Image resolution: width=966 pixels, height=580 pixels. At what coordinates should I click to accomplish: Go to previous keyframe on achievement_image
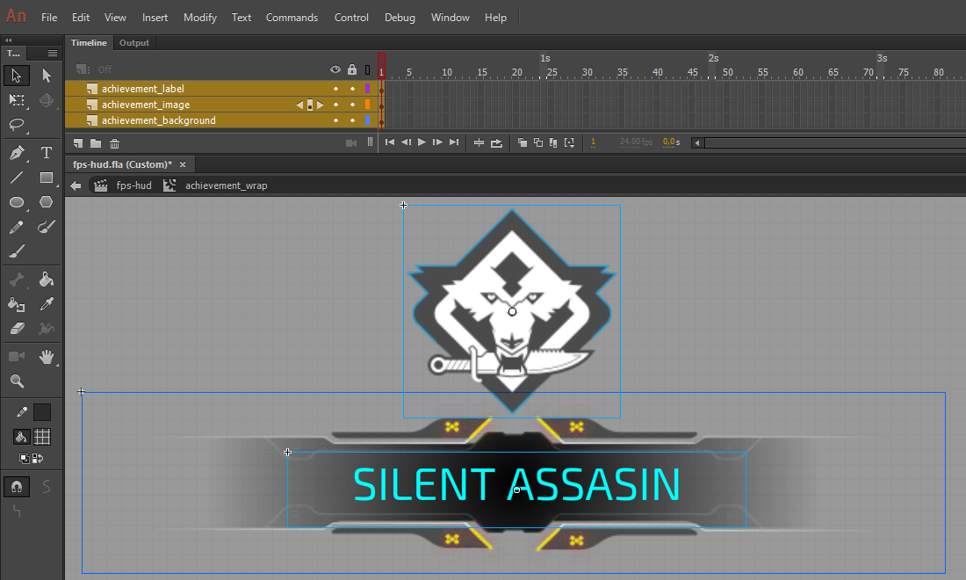(299, 105)
